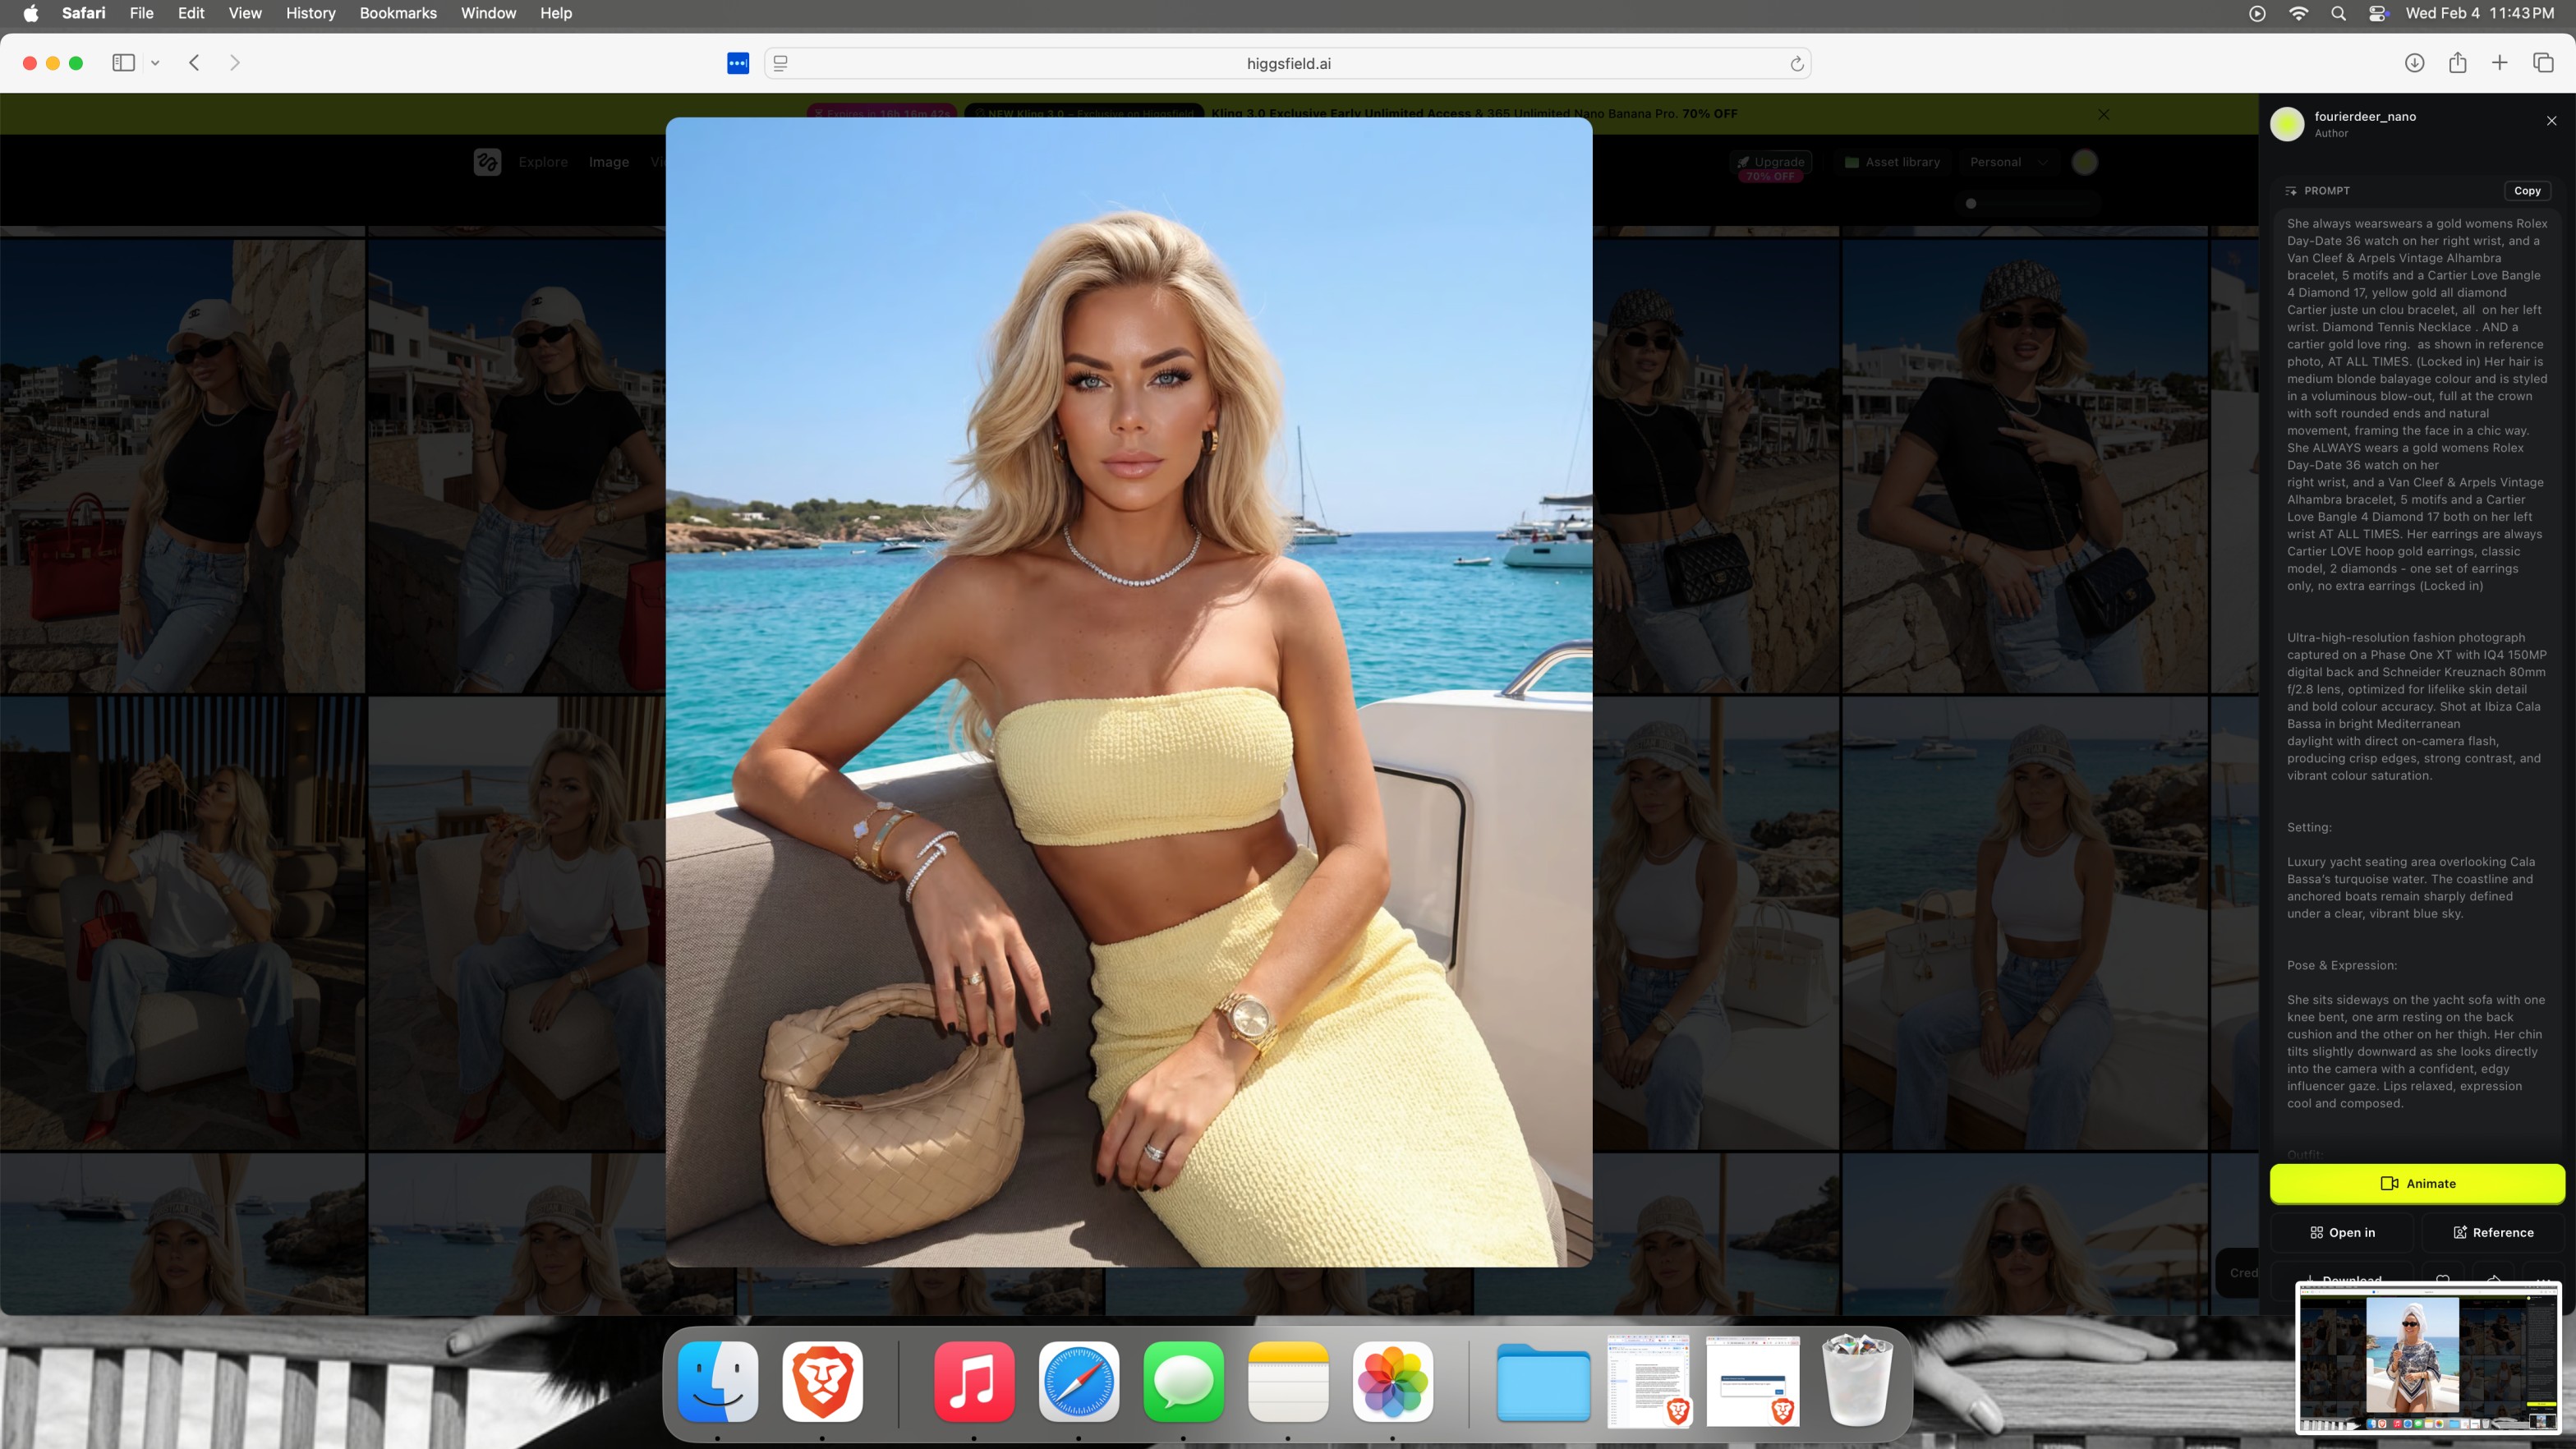Open macOS Control Center

[2378, 13]
